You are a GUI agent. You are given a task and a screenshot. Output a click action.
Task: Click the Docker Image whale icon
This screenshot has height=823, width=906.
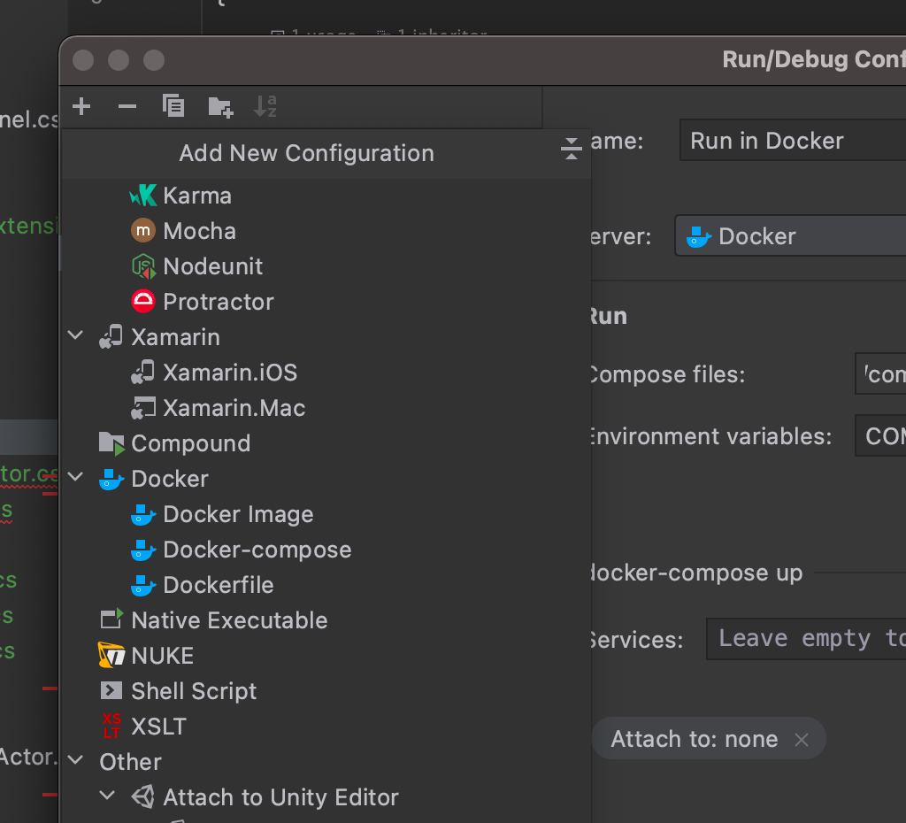[x=142, y=514]
